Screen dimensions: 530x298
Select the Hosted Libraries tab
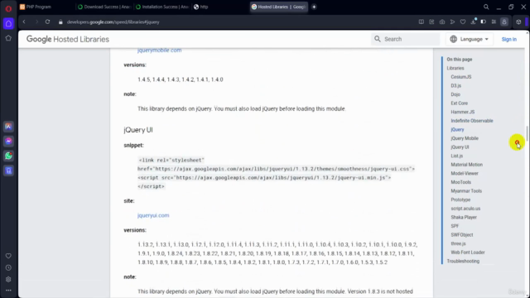click(x=279, y=7)
